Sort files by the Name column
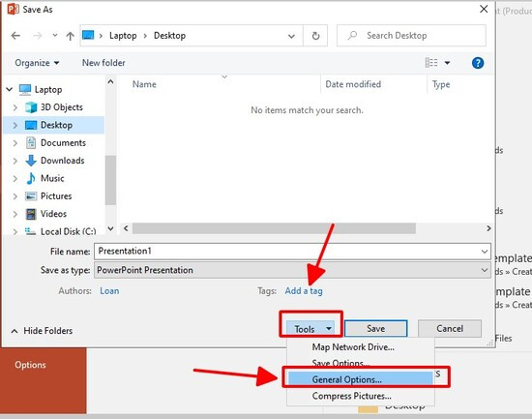The height and width of the screenshot is (419, 532). tap(144, 84)
